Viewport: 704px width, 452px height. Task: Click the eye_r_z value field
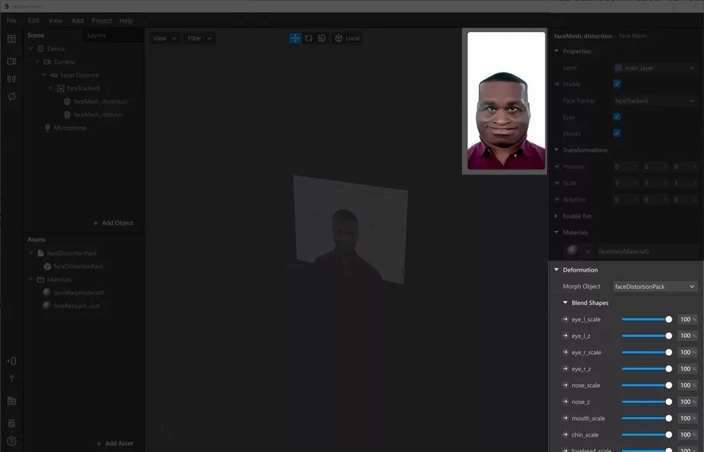pyautogui.click(x=687, y=369)
